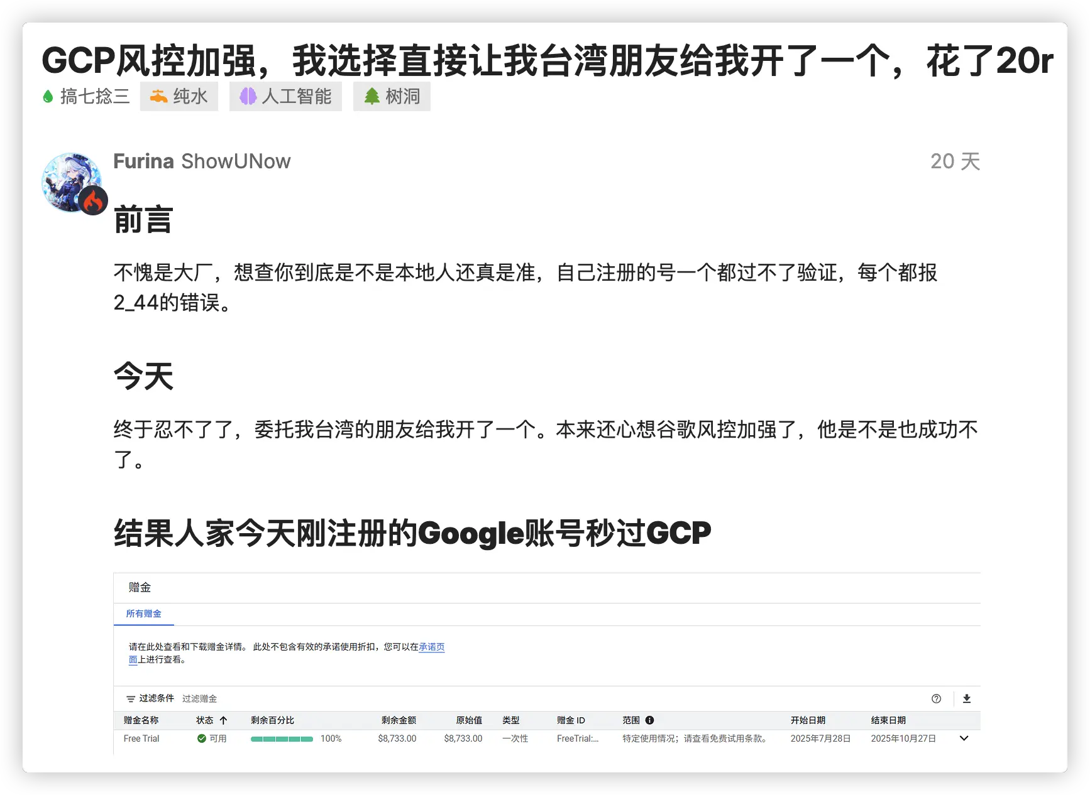Click the 2025年7月28日 start date cell
Viewport: 1090px width, 795px height.
coord(820,738)
